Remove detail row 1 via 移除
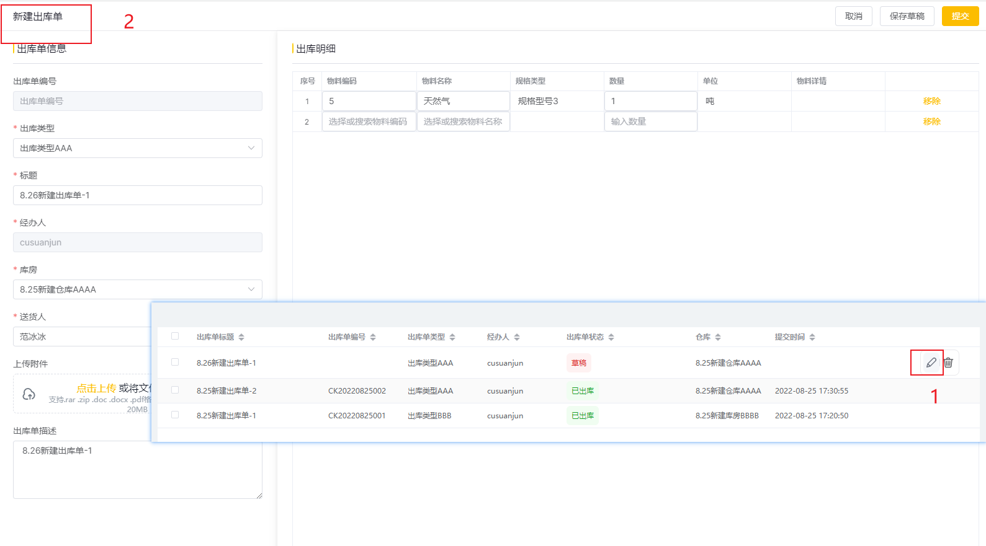This screenshot has width=986, height=546. (932, 101)
